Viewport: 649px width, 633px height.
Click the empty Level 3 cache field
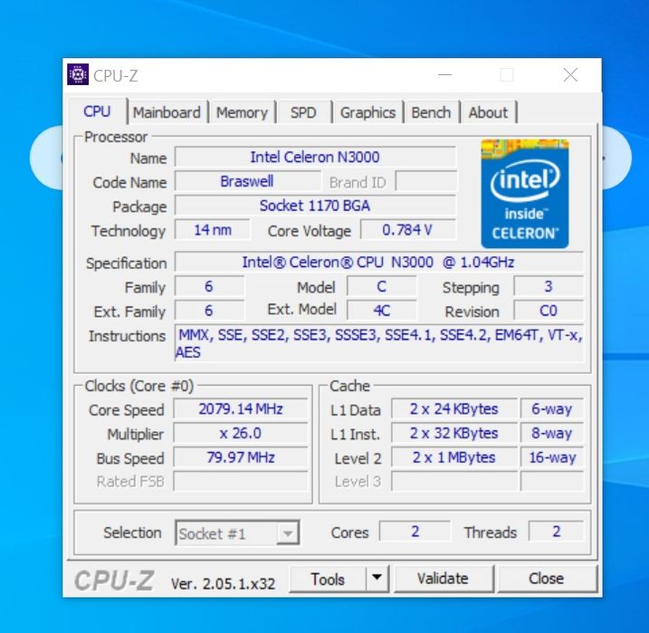454,482
